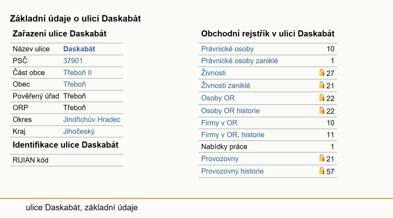Open the Daskabát street name link
This screenshot has height=218, width=393.
[x=79, y=49]
